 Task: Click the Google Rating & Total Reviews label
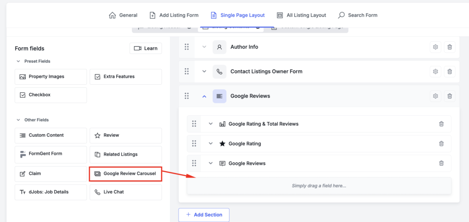[263, 124]
